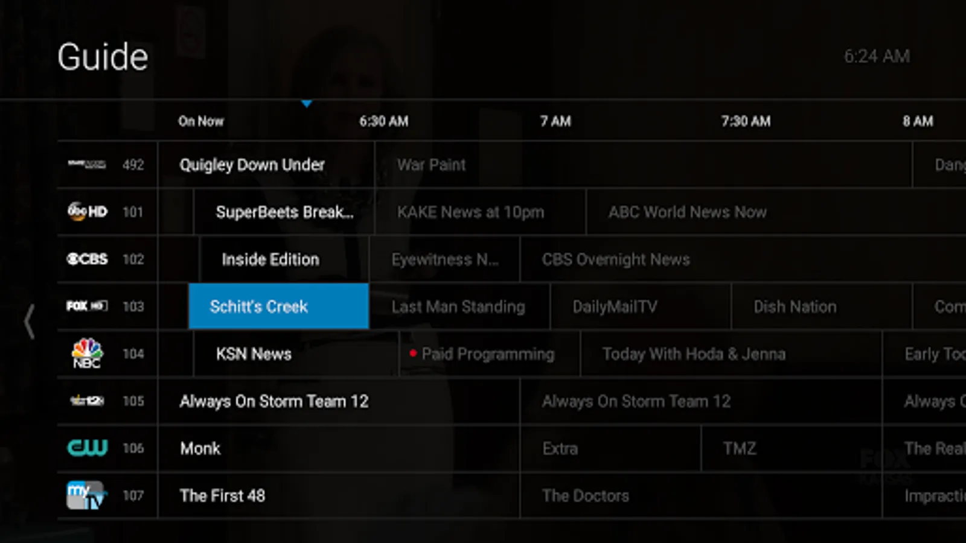Click the 7 AM time header
The width and height of the screenshot is (966, 543).
point(555,121)
